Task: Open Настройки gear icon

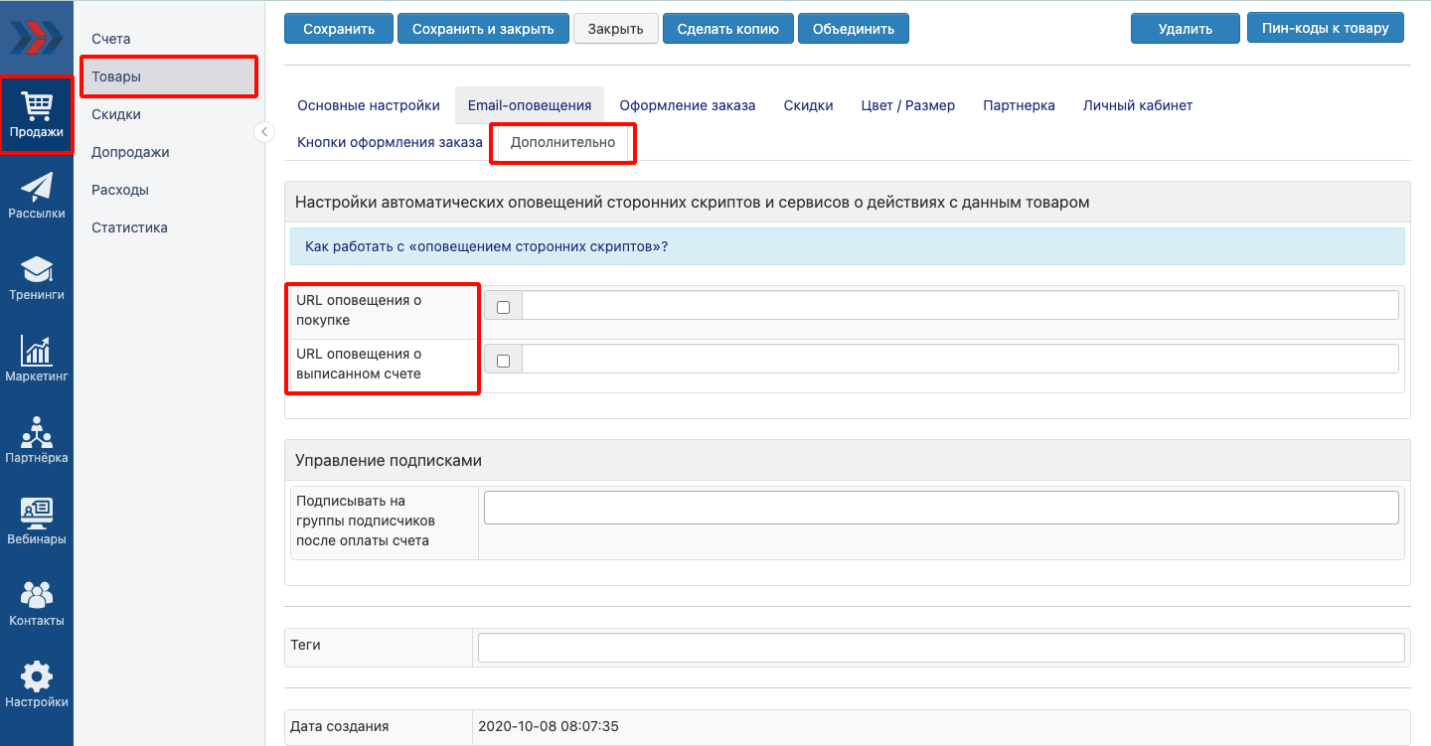Action: tap(37, 685)
